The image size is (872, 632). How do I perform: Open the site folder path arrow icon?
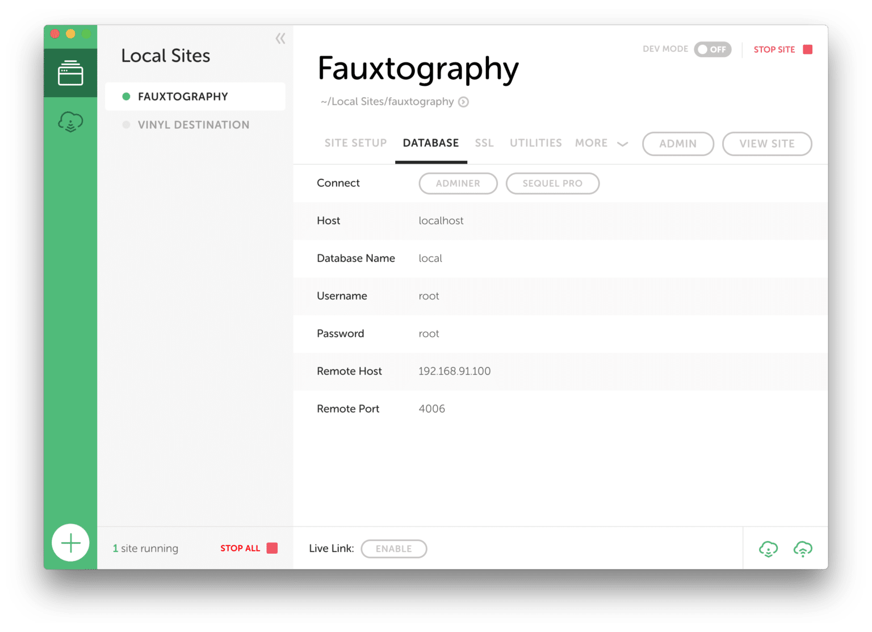[x=464, y=102]
